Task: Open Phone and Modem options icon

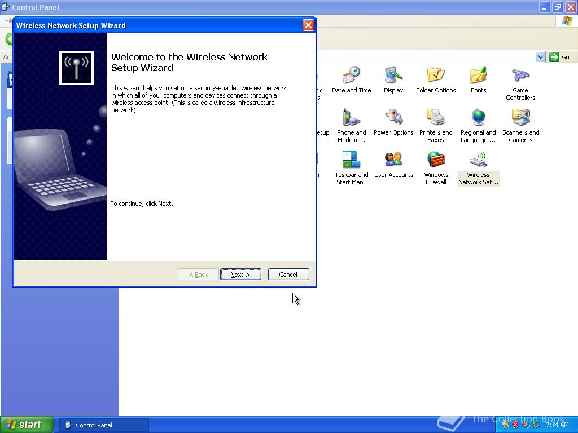Action: point(351,117)
